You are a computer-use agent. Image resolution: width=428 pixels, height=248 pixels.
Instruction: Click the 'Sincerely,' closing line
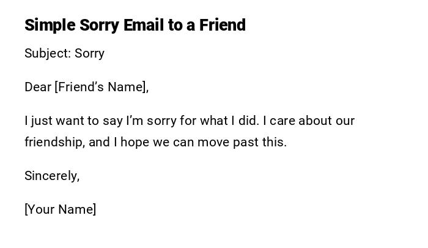coord(52,176)
